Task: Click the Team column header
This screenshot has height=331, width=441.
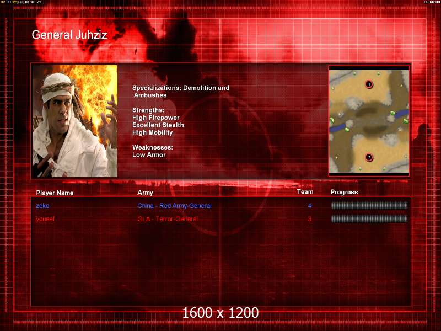Action: click(x=305, y=192)
